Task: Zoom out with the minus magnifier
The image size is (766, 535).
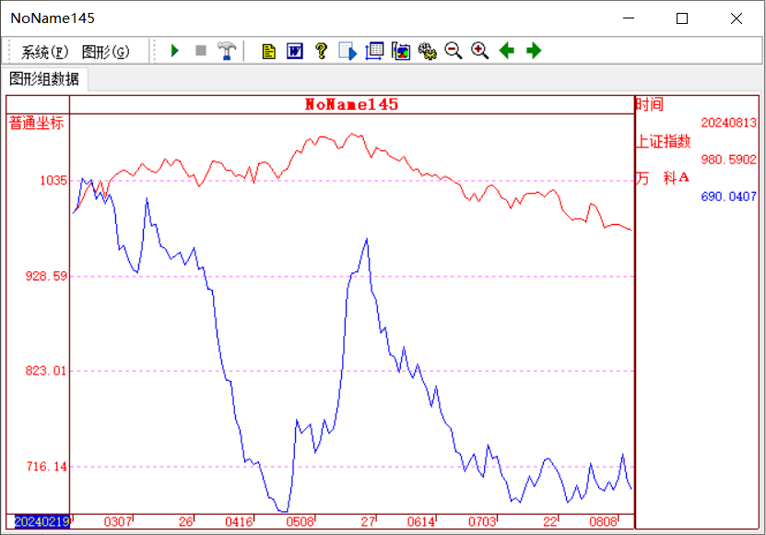Action: 454,51
